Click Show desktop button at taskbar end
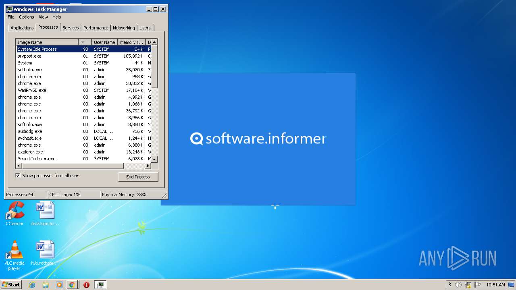Viewport: 516px width, 290px height. coord(511,285)
